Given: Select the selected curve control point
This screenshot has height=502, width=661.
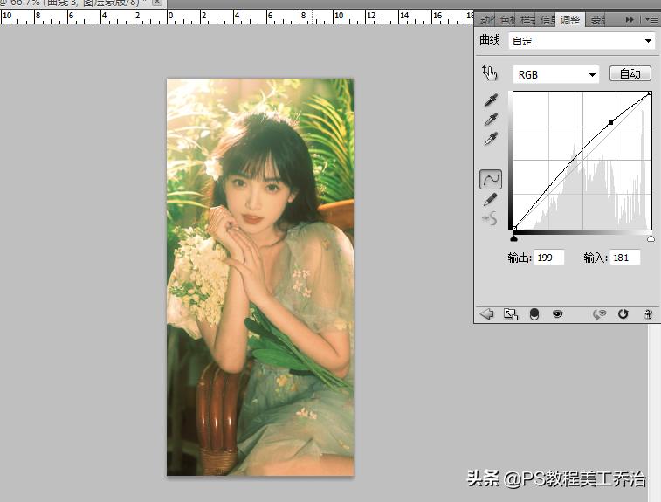Looking at the screenshot, I should [x=610, y=122].
